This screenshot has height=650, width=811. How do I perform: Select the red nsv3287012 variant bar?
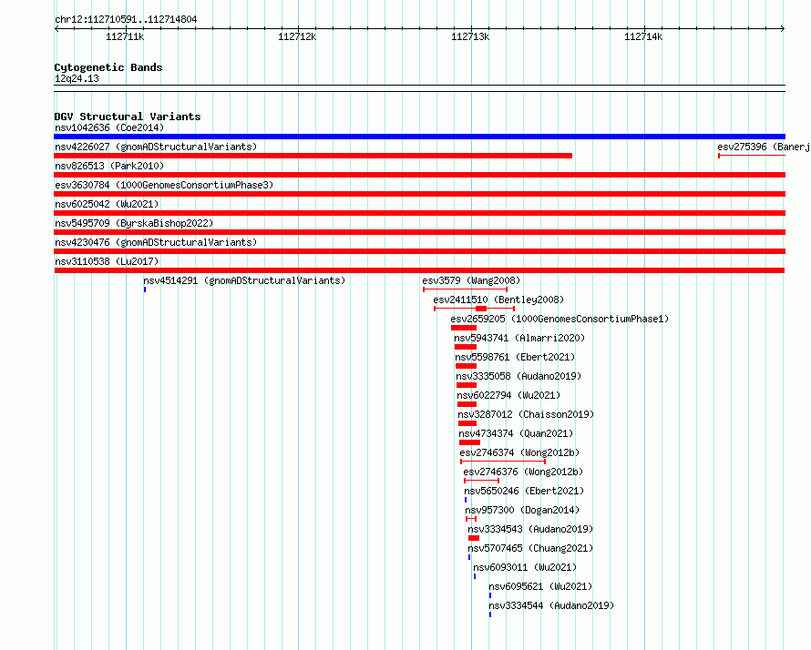click(x=467, y=423)
